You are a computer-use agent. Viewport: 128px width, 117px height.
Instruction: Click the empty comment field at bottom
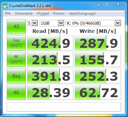click(64, 107)
